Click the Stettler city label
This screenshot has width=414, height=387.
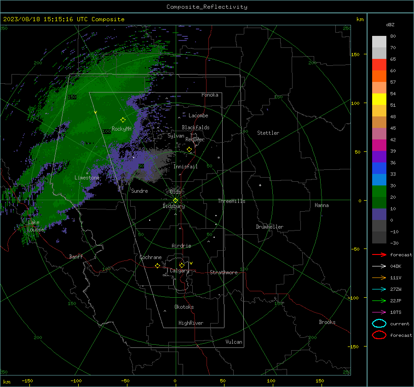click(268, 133)
